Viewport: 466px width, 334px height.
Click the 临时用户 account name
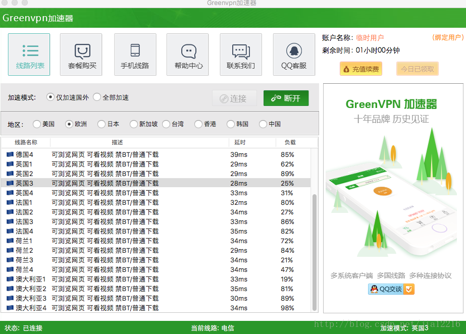point(370,38)
